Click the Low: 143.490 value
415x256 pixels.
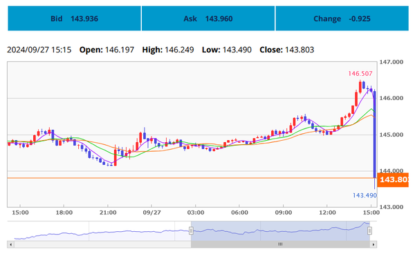(227, 50)
